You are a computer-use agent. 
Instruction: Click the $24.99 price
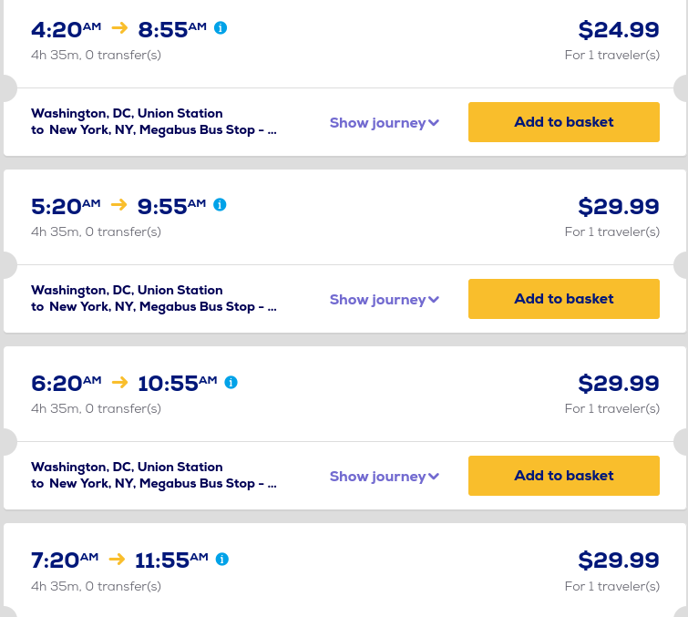coord(618,30)
